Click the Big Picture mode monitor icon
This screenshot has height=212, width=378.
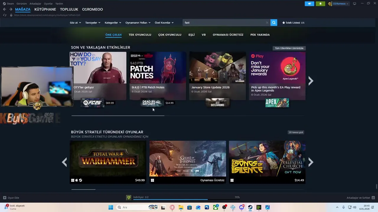pos(354,4)
